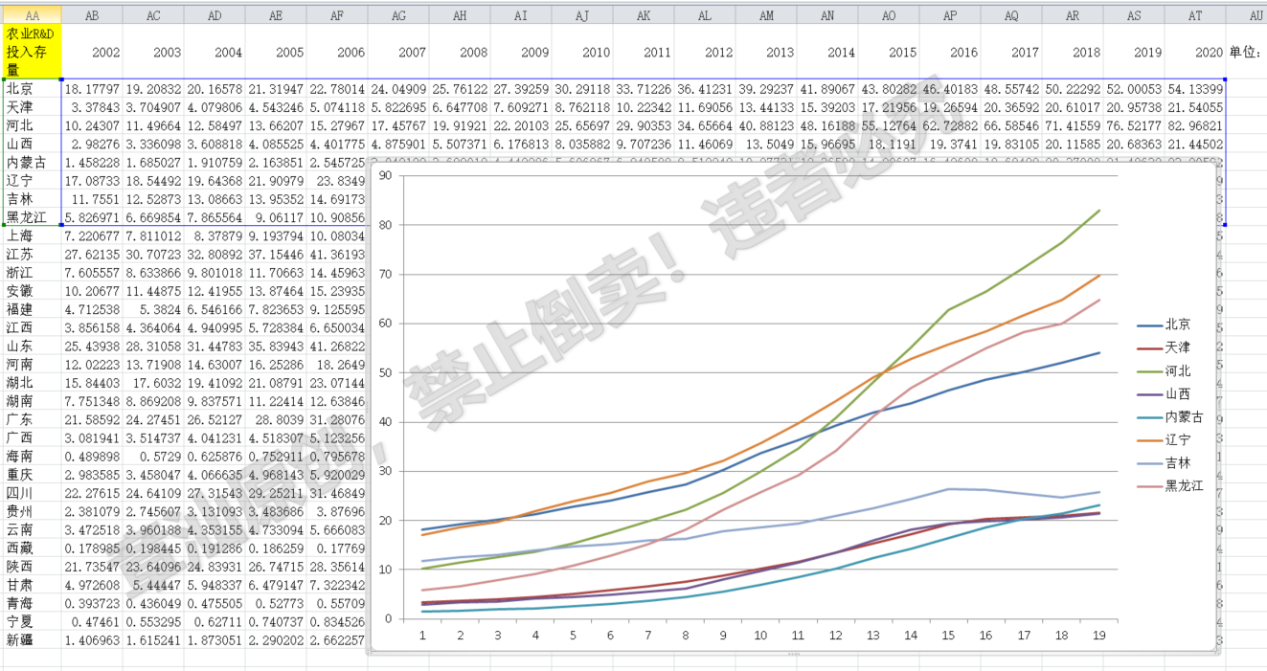Click the 内蒙古 legend entry in chart
Viewport: 1267px width, 671px height.
point(1170,417)
